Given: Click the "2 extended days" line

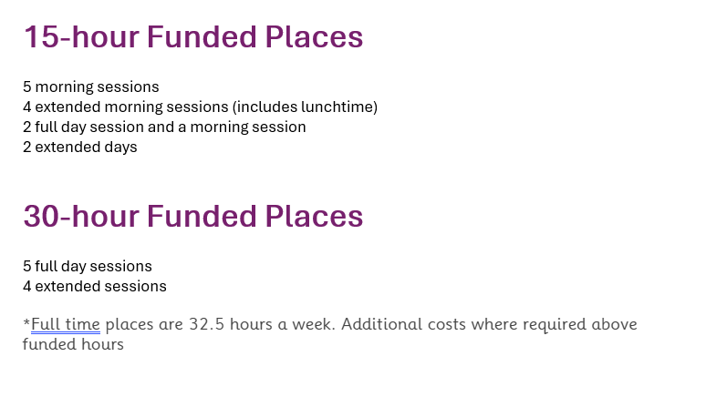Looking at the screenshot, I should (x=80, y=147).
